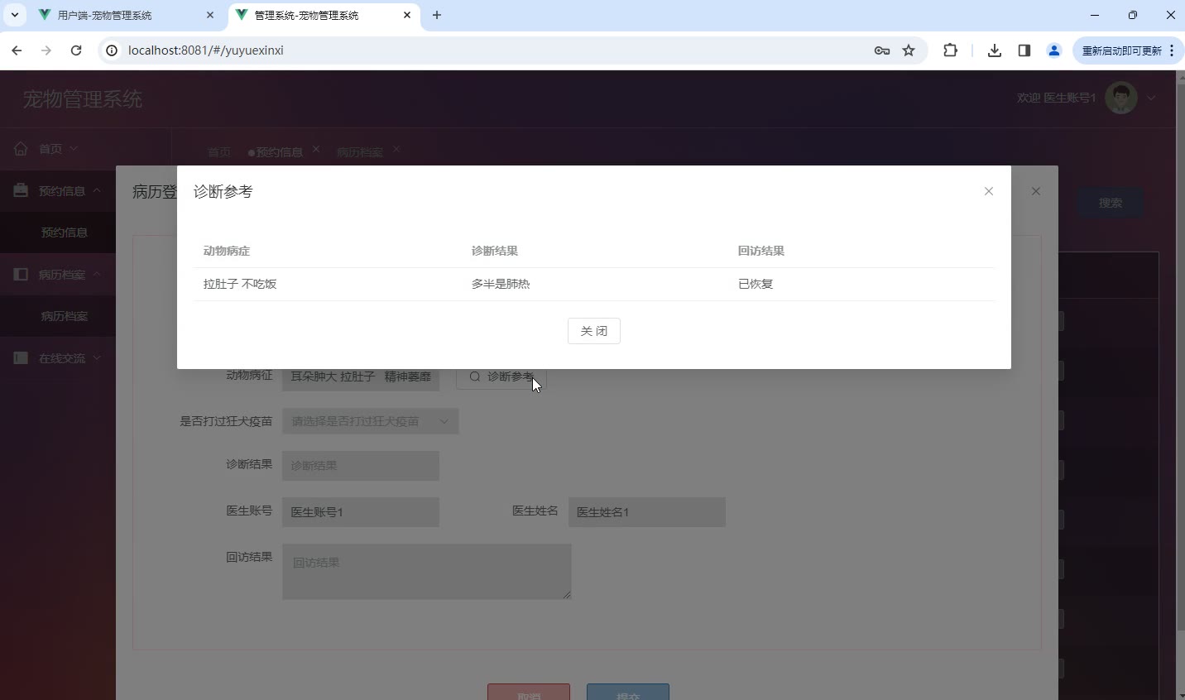Click the 医生姓名 input field

647,512
